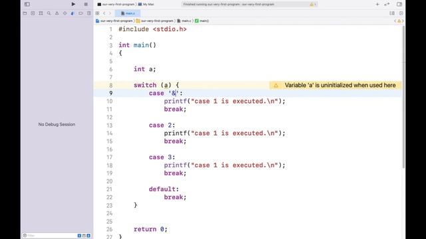Open the Symbol navigator
The image size is (426, 239).
point(41,13)
